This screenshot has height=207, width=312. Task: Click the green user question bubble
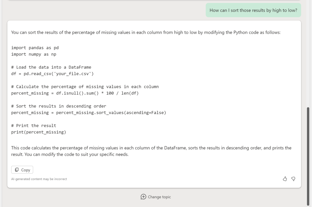click(x=253, y=10)
